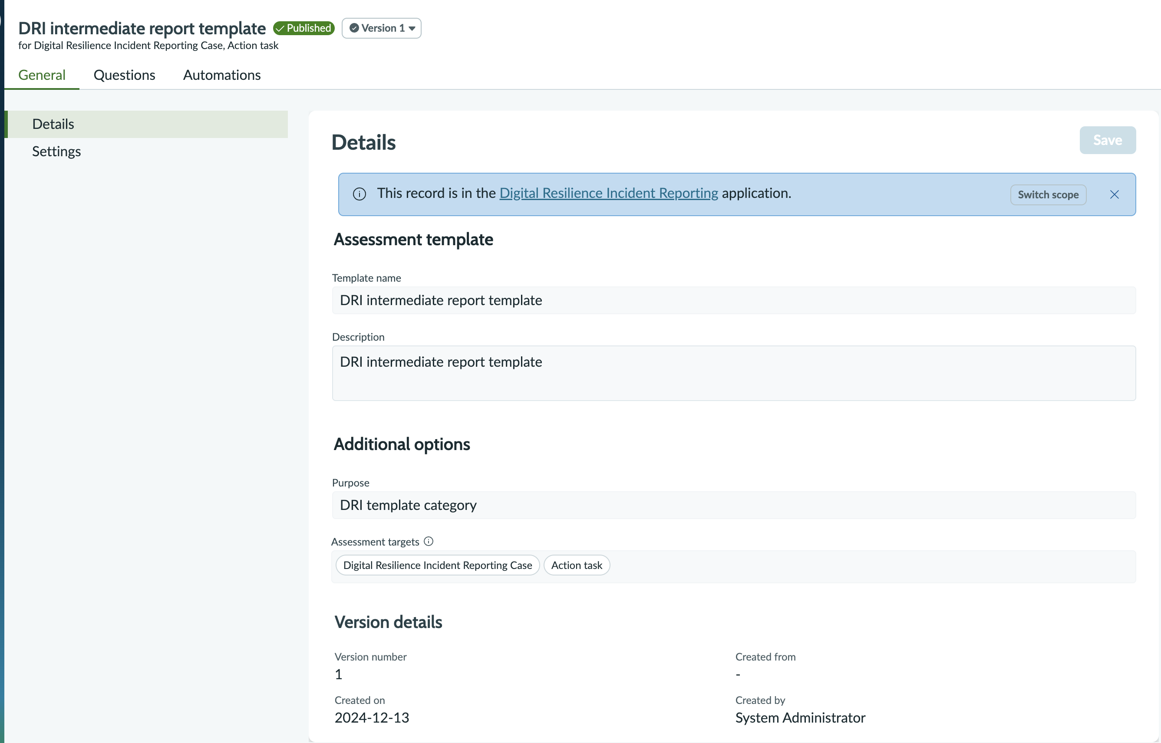Image resolution: width=1161 pixels, height=743 pixels.
Task: Click the Version details heading
Action: click(x=388, y=622)
